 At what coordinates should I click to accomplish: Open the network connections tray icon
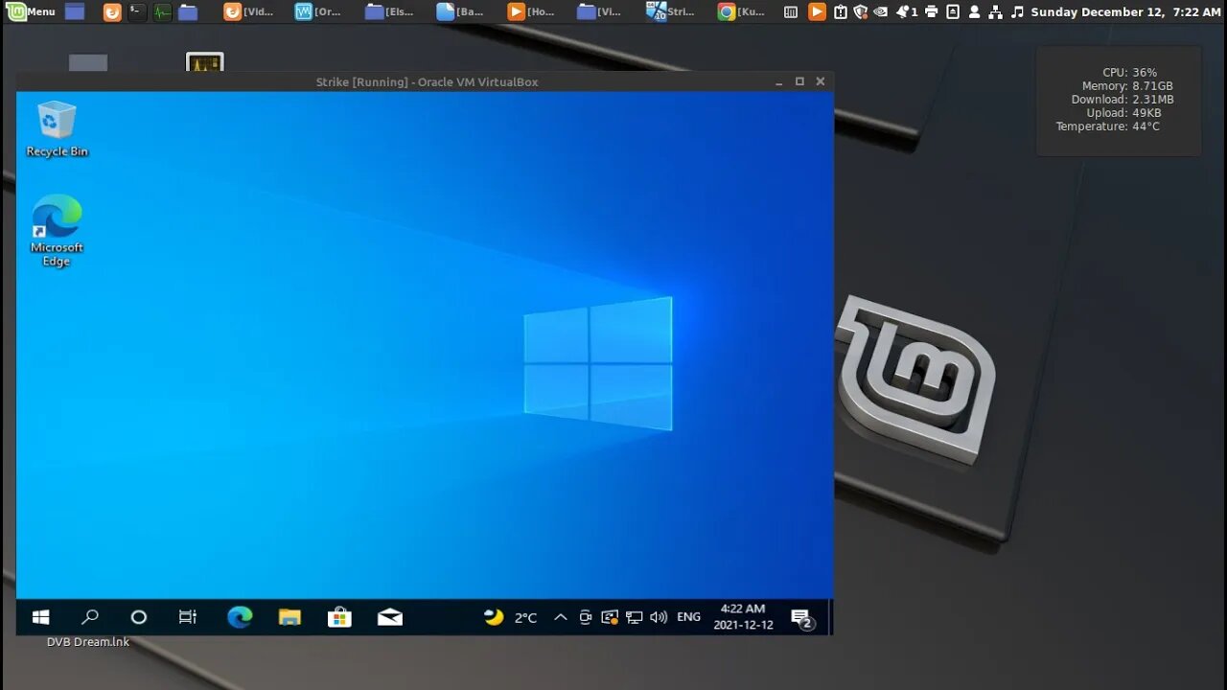pos(996,12)
